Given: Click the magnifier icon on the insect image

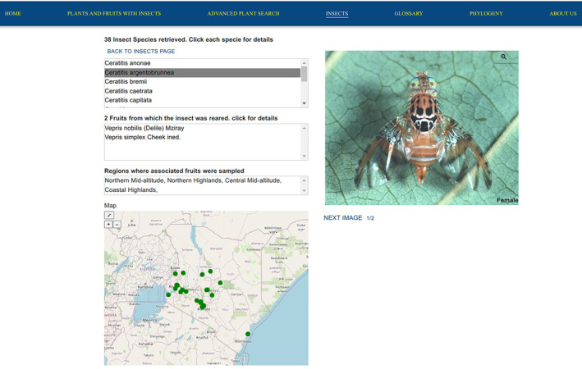Looking at the screenshot, I should tap(503, 57).
